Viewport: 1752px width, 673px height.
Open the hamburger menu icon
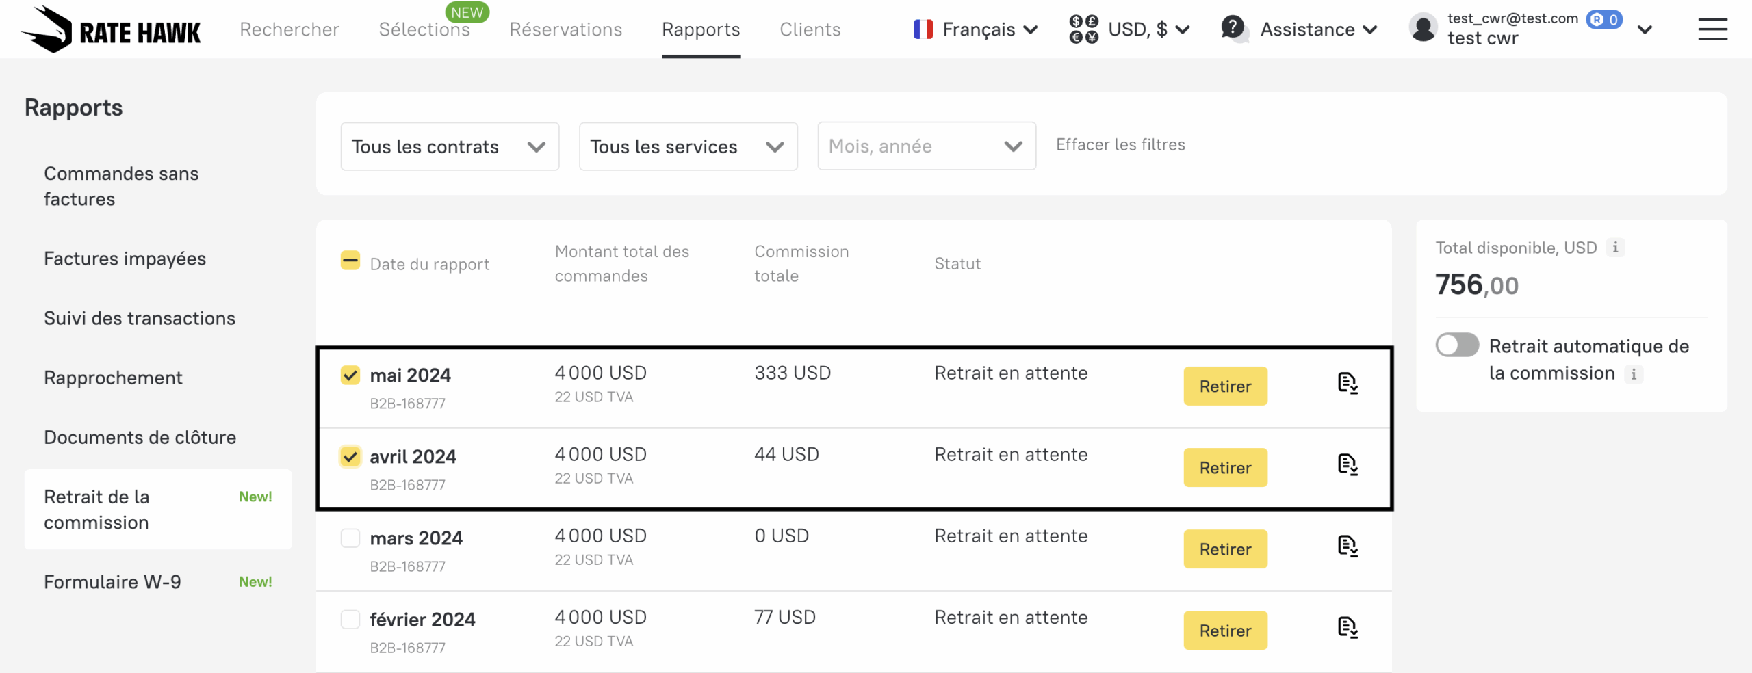point(1712,29)
